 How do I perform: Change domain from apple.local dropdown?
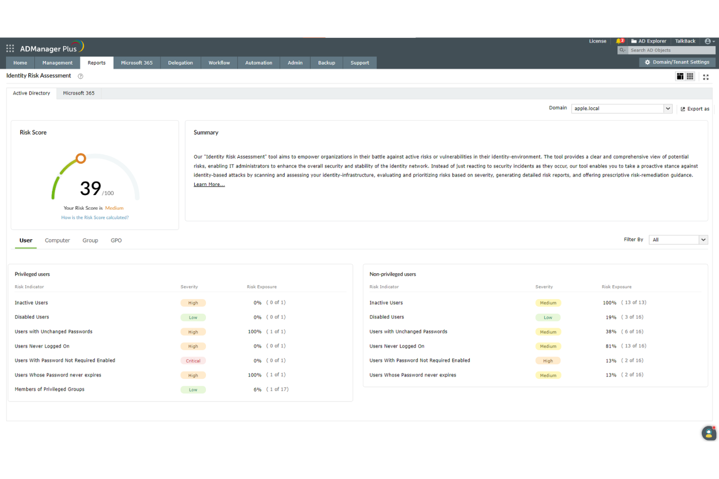coord(668,108)
